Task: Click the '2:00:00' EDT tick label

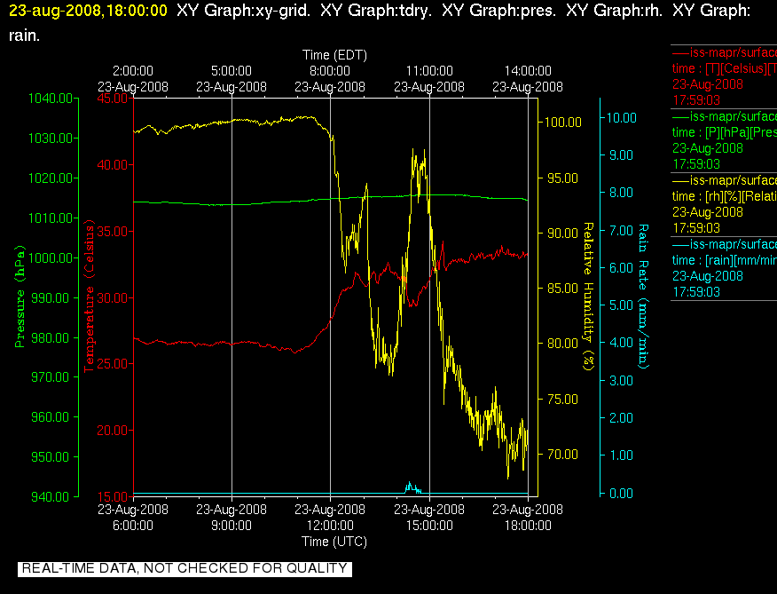Action: (x=133, y=71)
